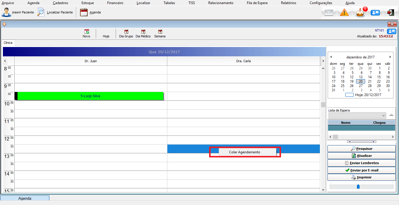Switch to Semana week view
Viewport: 399px width, 205px height.
click(x=160, y=34)
